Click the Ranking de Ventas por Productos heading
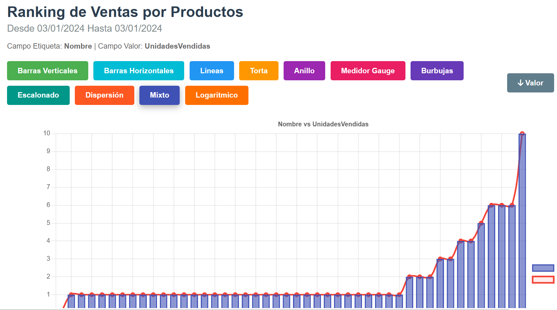 (x=125, y=12)
